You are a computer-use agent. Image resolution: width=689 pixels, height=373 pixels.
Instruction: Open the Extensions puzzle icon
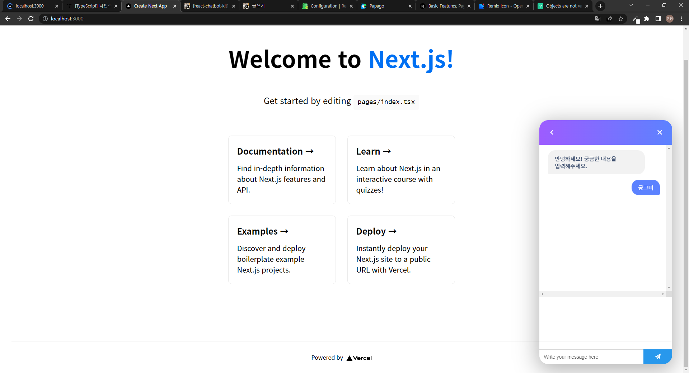(x=647, y=19)
